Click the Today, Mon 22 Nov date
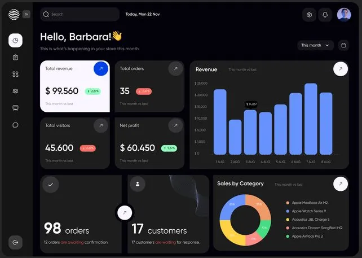The width and height of the screenshot is (362, 258). tap(143, 14)
